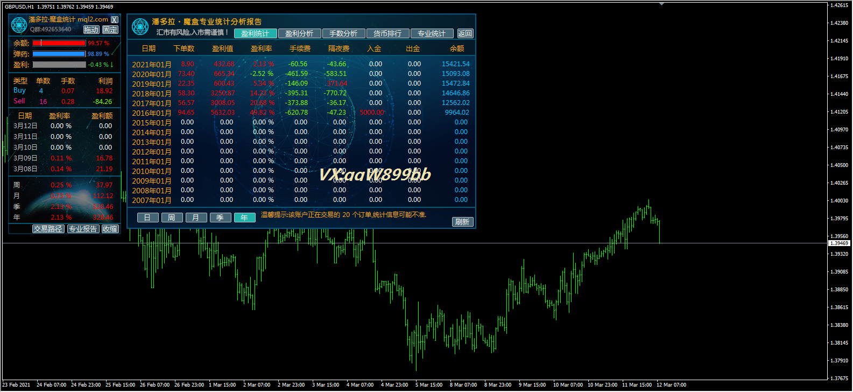The height and width of the screenshot is (392, 853).
Task: Click the monthly profit value 112.12
Action: (x=103, y=196)
